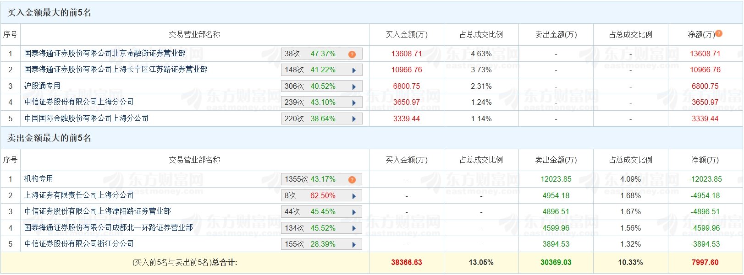Image resolution: width=744 pixels, height=275 pixels.
Task: Click the 10.33% total sell ratio
Action: pos(631,263)
